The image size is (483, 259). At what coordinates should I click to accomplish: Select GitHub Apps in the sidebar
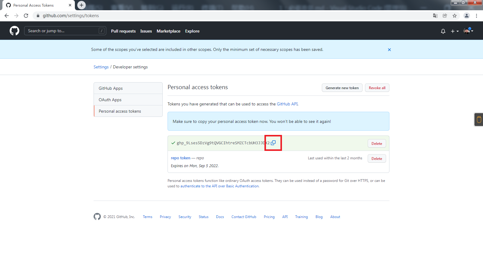click(x=128, y=88)
